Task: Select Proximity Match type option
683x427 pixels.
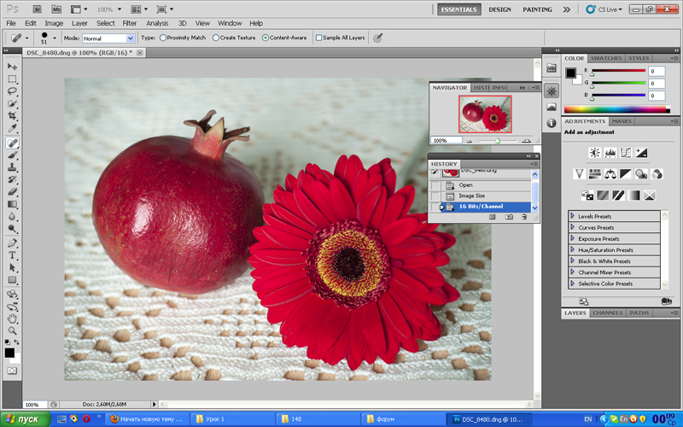Action: [163, 38]
